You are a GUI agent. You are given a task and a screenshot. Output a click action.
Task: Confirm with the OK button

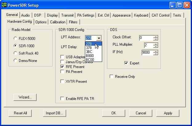tap(114, 113)
